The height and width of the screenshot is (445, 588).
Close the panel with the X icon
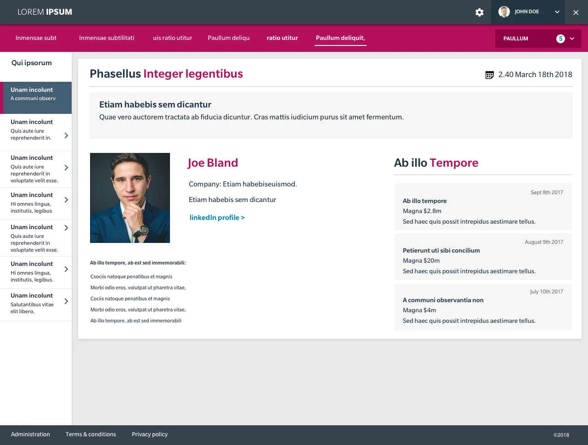[x=576, y=12]
